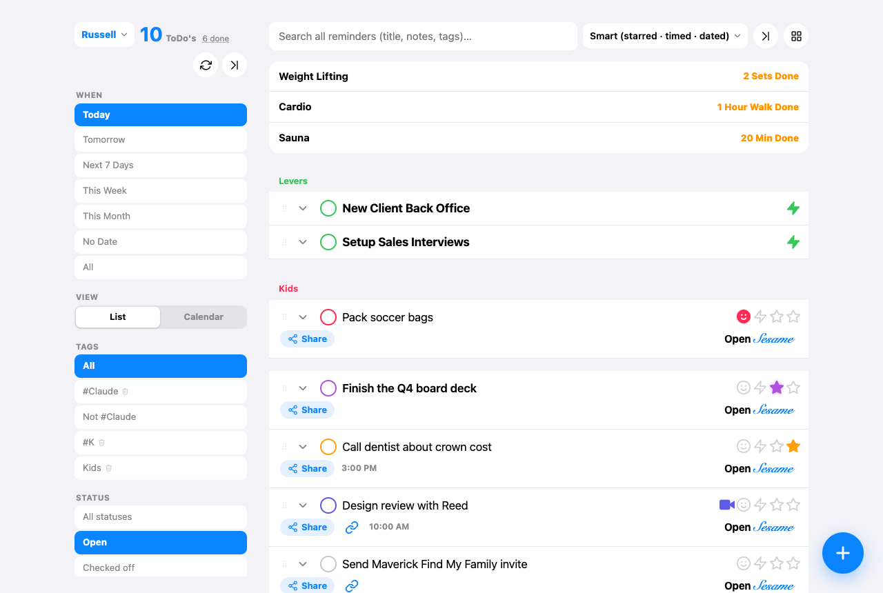Mark Setup Sales Interviews as complete
Image resolution: width=883 pixels, height=593 pixels.
(328, 242)
